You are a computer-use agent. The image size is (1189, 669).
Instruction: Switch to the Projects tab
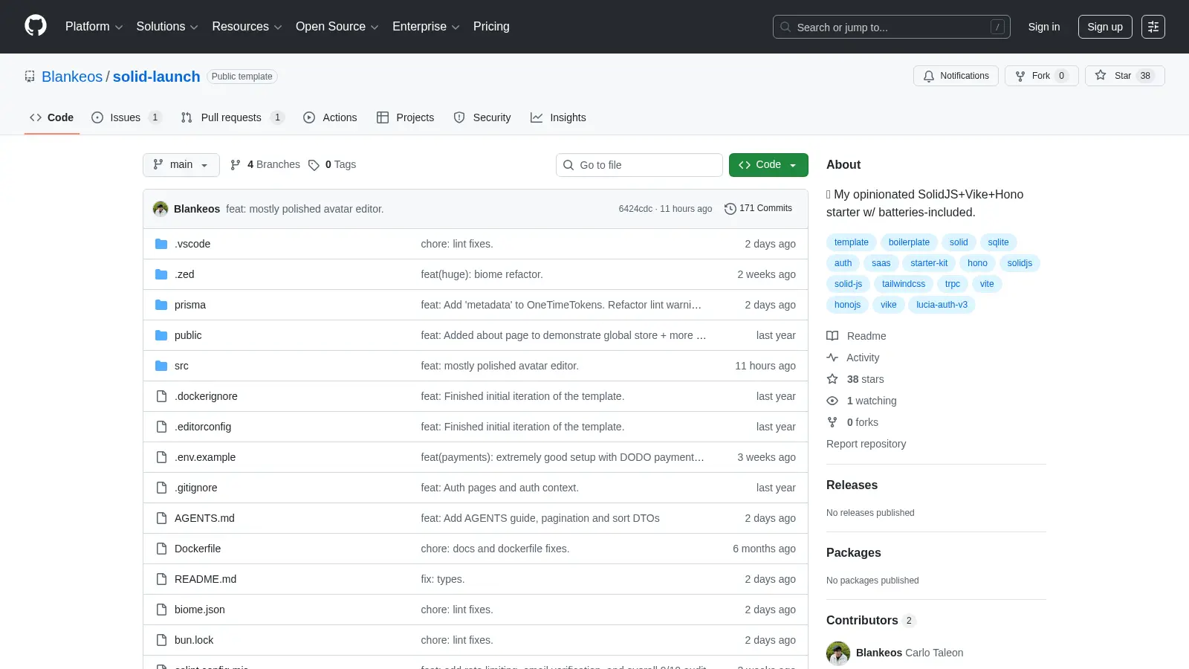tap(405, 117)
